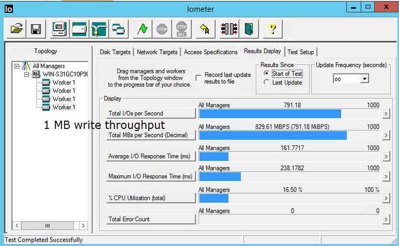Open the Update Frequency seconds dropdown
This screenshot has height=246, width=399.
pos(364,79)
